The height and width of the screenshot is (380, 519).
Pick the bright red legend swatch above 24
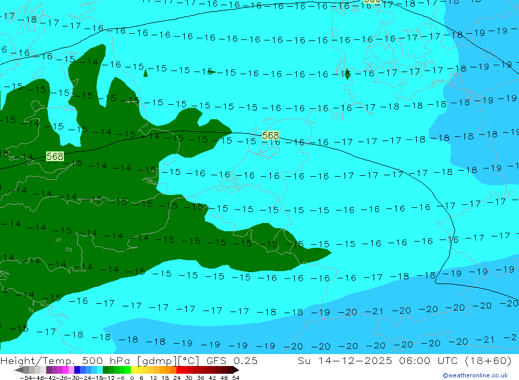click(x=180, y=370)
